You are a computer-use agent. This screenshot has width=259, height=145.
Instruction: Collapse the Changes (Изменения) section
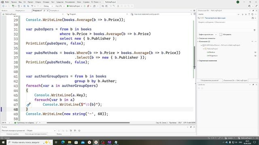pyautogui.click(x=198, y=41)
